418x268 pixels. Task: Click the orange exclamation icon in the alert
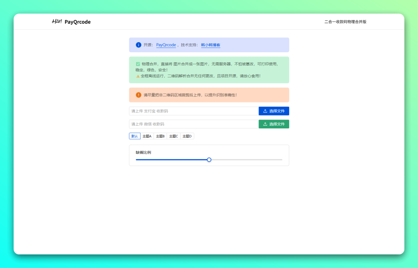point(139,95)
